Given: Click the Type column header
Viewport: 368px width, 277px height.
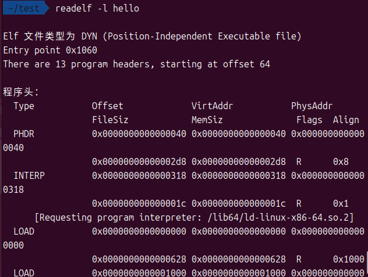Looking at the screenshot, I should [x=24, y=106].
